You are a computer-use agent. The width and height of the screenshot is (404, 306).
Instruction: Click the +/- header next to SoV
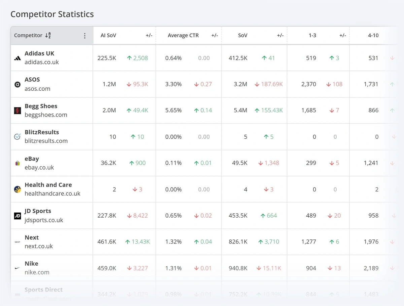tap(280, 35)
